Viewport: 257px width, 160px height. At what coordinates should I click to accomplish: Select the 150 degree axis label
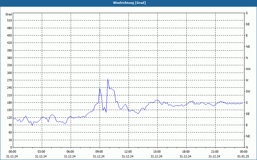coord(10,110)
